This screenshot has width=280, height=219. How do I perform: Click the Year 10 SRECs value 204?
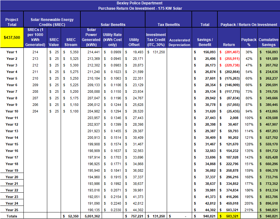click(x=35, y=111)
